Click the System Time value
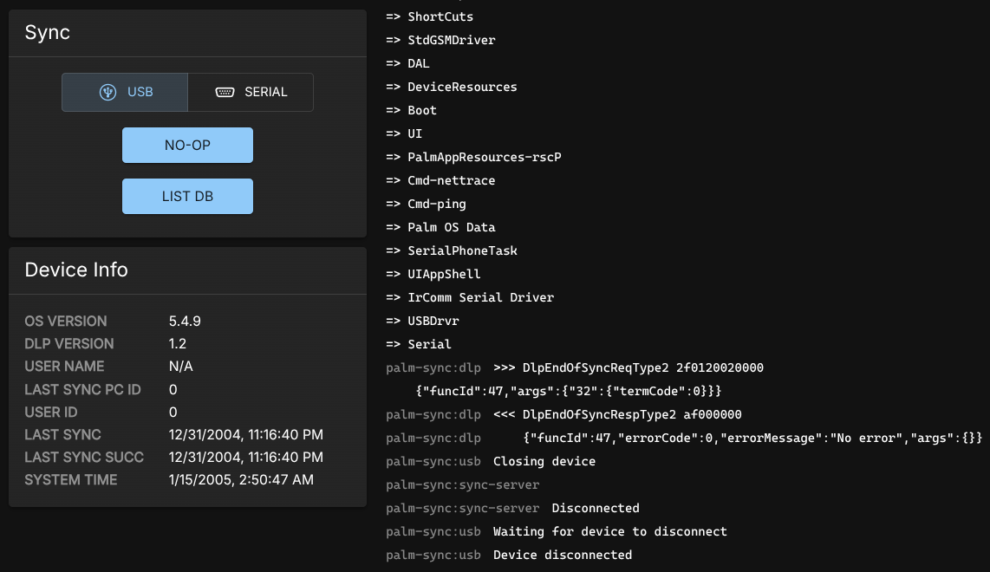 click(241, 479)
